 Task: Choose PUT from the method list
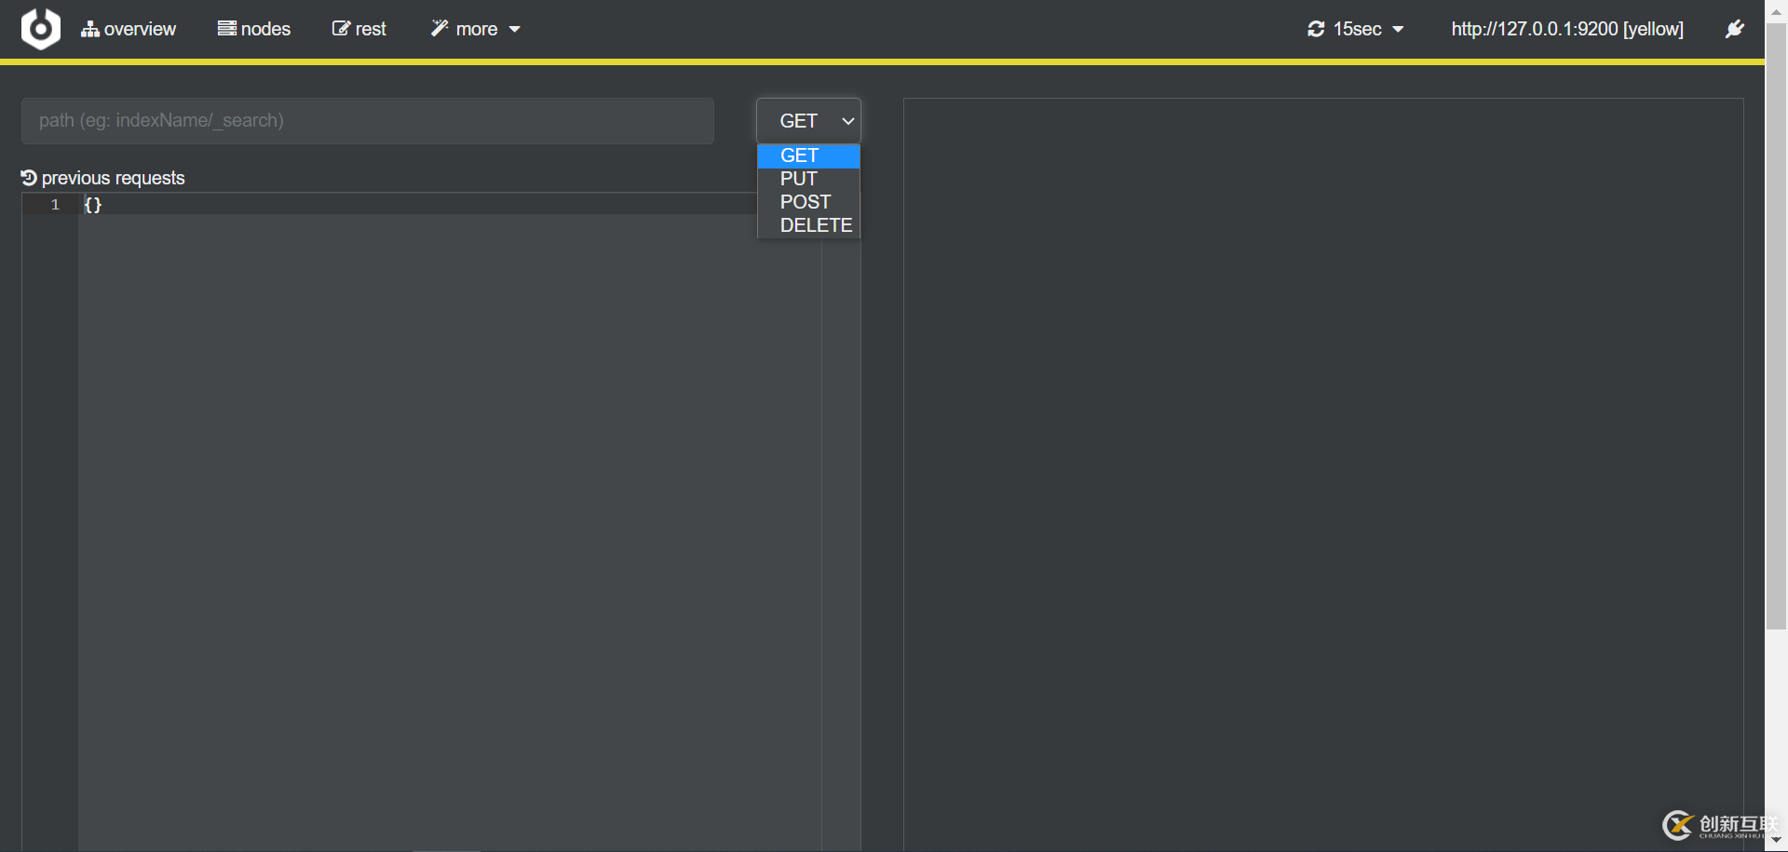(808, 179)
